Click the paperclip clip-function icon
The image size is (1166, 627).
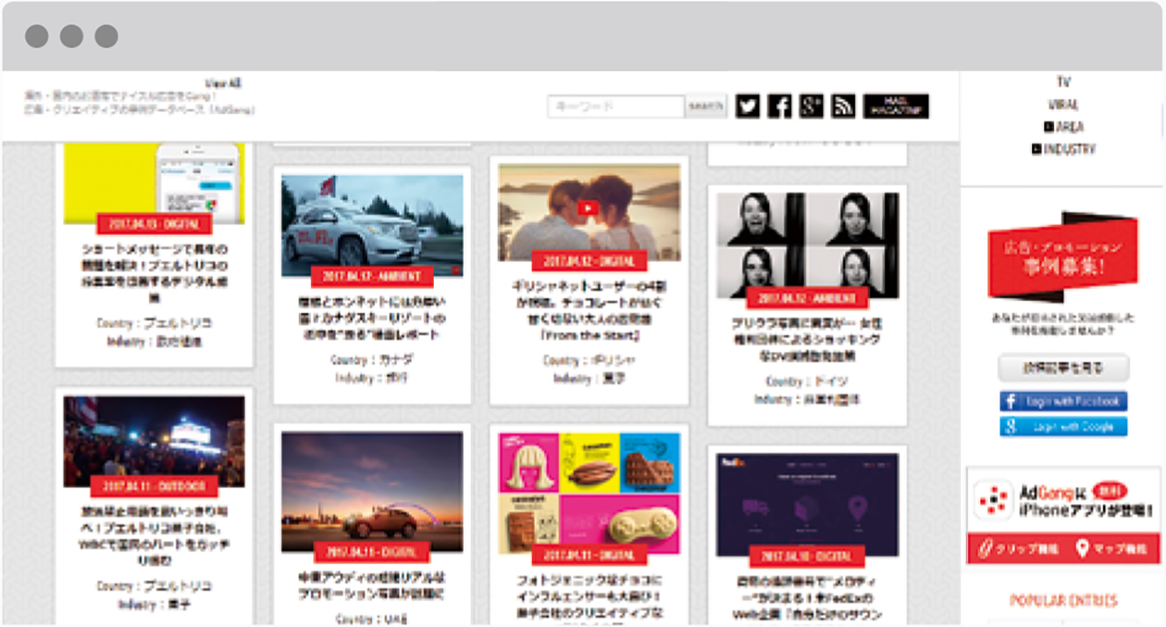point(985,549)
